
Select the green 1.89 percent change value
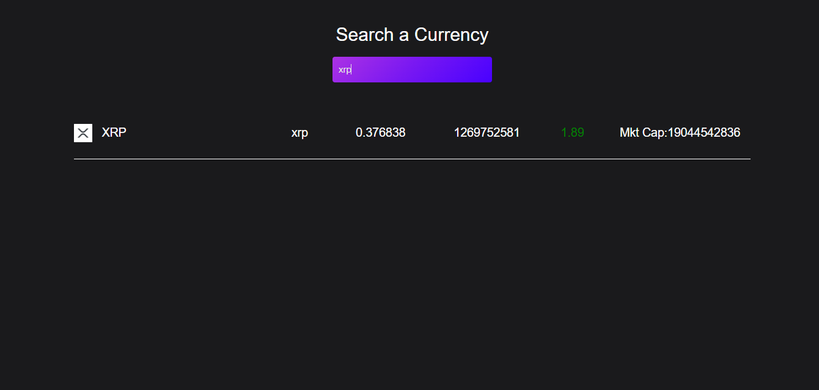point(572,132)
